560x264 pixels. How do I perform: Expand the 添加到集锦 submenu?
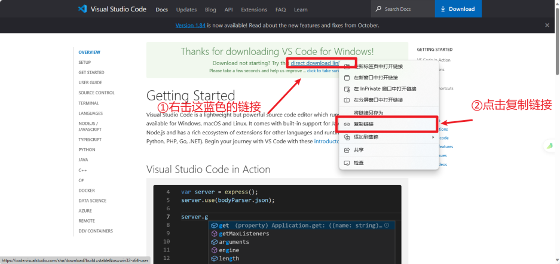(x=388, y=137)
